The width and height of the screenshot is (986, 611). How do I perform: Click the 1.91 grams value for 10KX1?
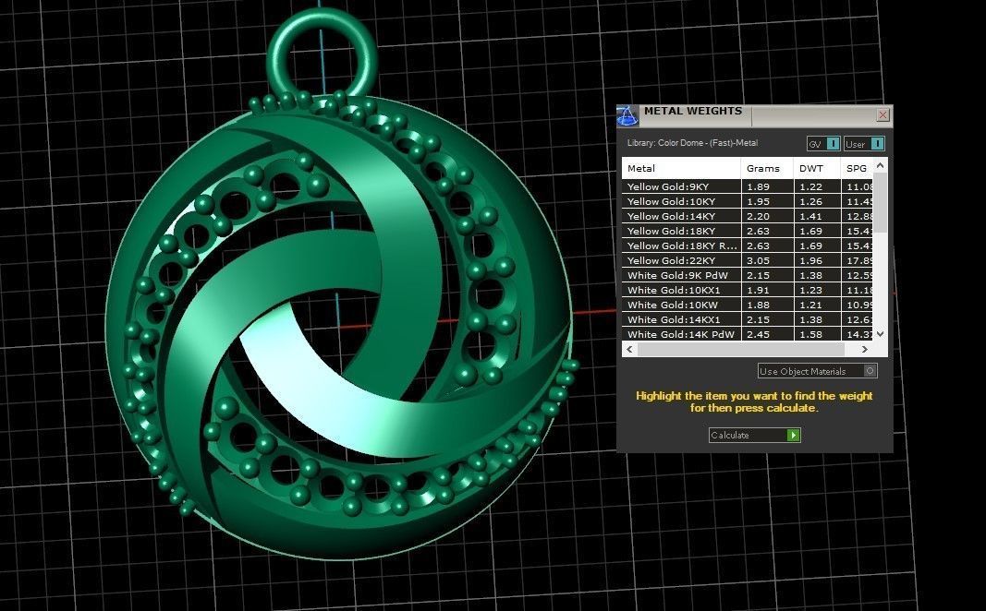(758, 290)
